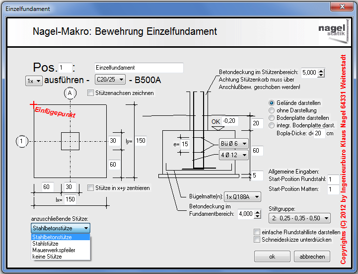Choose keine Stütze list entry
The height and width of the screenshot is (274, 358).
pyautogui.click(x=47, y=257)
